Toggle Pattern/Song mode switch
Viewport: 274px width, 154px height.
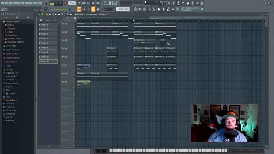click(x=51, y=3)
